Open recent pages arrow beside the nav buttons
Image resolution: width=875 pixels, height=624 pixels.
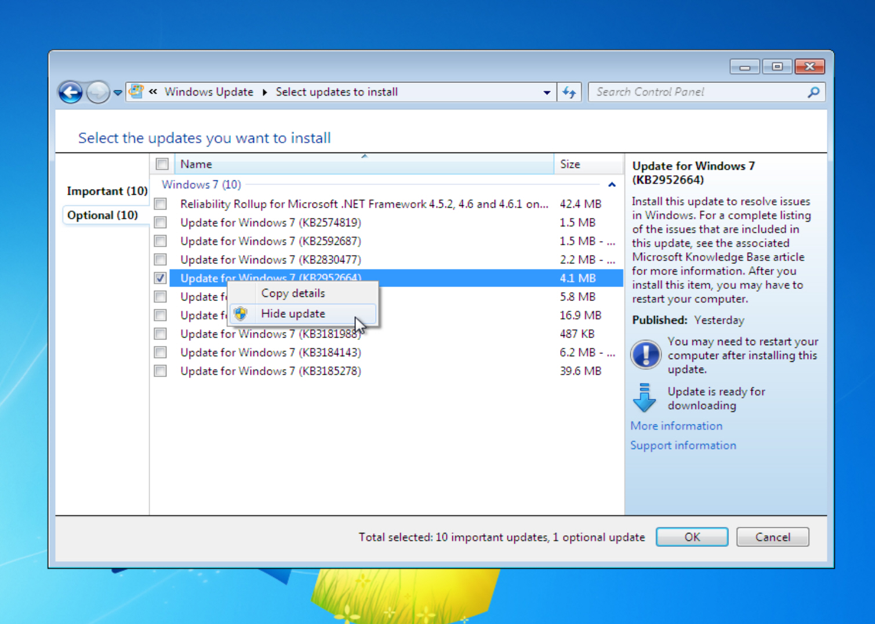point(118,92)
